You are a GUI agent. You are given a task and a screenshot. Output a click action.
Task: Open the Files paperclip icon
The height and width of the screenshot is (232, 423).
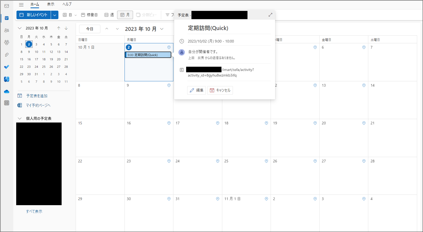[x=7, y=54]
